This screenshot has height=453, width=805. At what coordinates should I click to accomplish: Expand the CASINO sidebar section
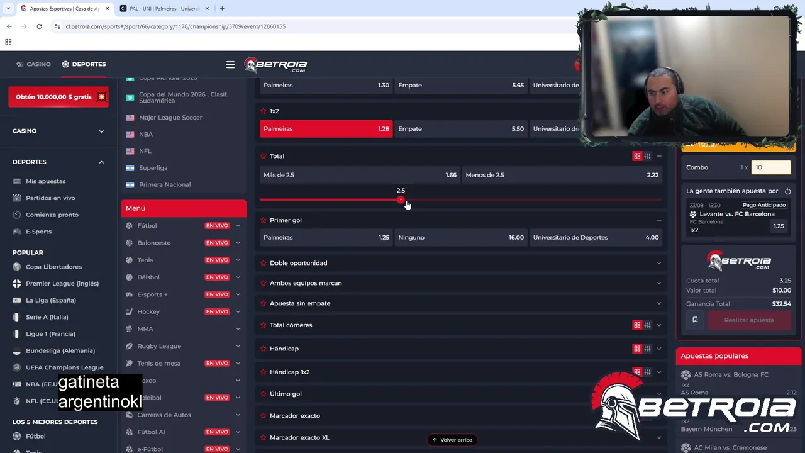(101, 131)
